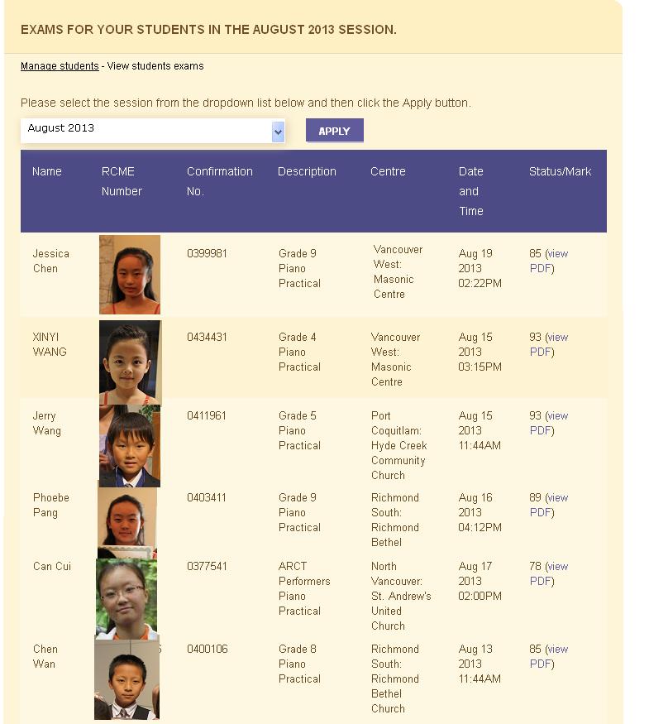The height and width of the screenshot is (724, 649).
Task: Click the View students exams text
Action: [155, 66]
